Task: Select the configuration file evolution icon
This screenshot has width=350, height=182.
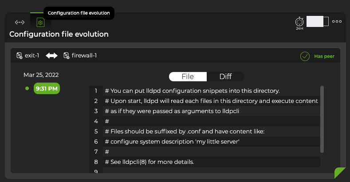Action: pos(40,22)
